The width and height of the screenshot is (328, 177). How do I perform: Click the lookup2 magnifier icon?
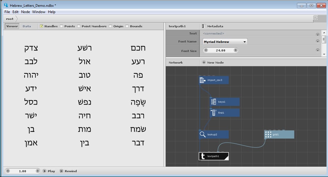[x=202, y=134]
